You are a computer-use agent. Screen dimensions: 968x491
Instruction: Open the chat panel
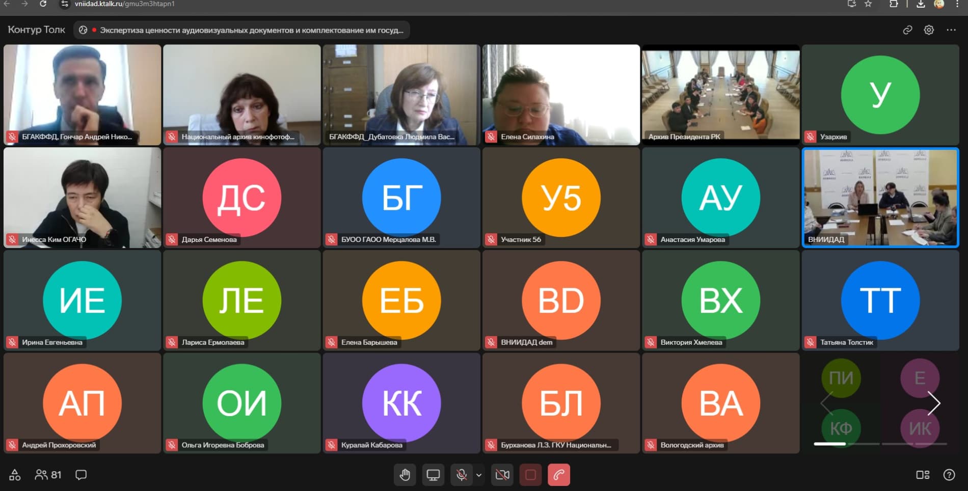(80, 475)
